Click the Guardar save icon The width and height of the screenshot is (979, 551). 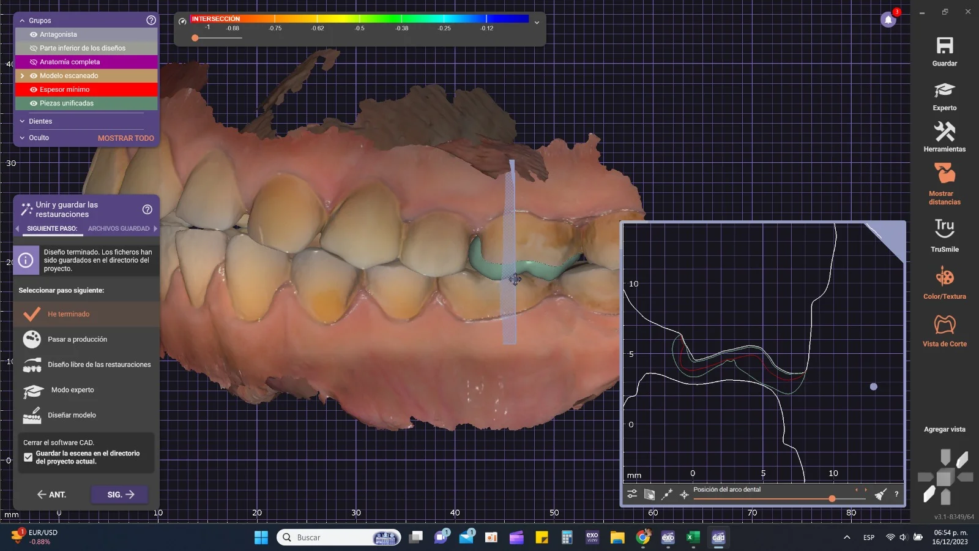point(944,46)
